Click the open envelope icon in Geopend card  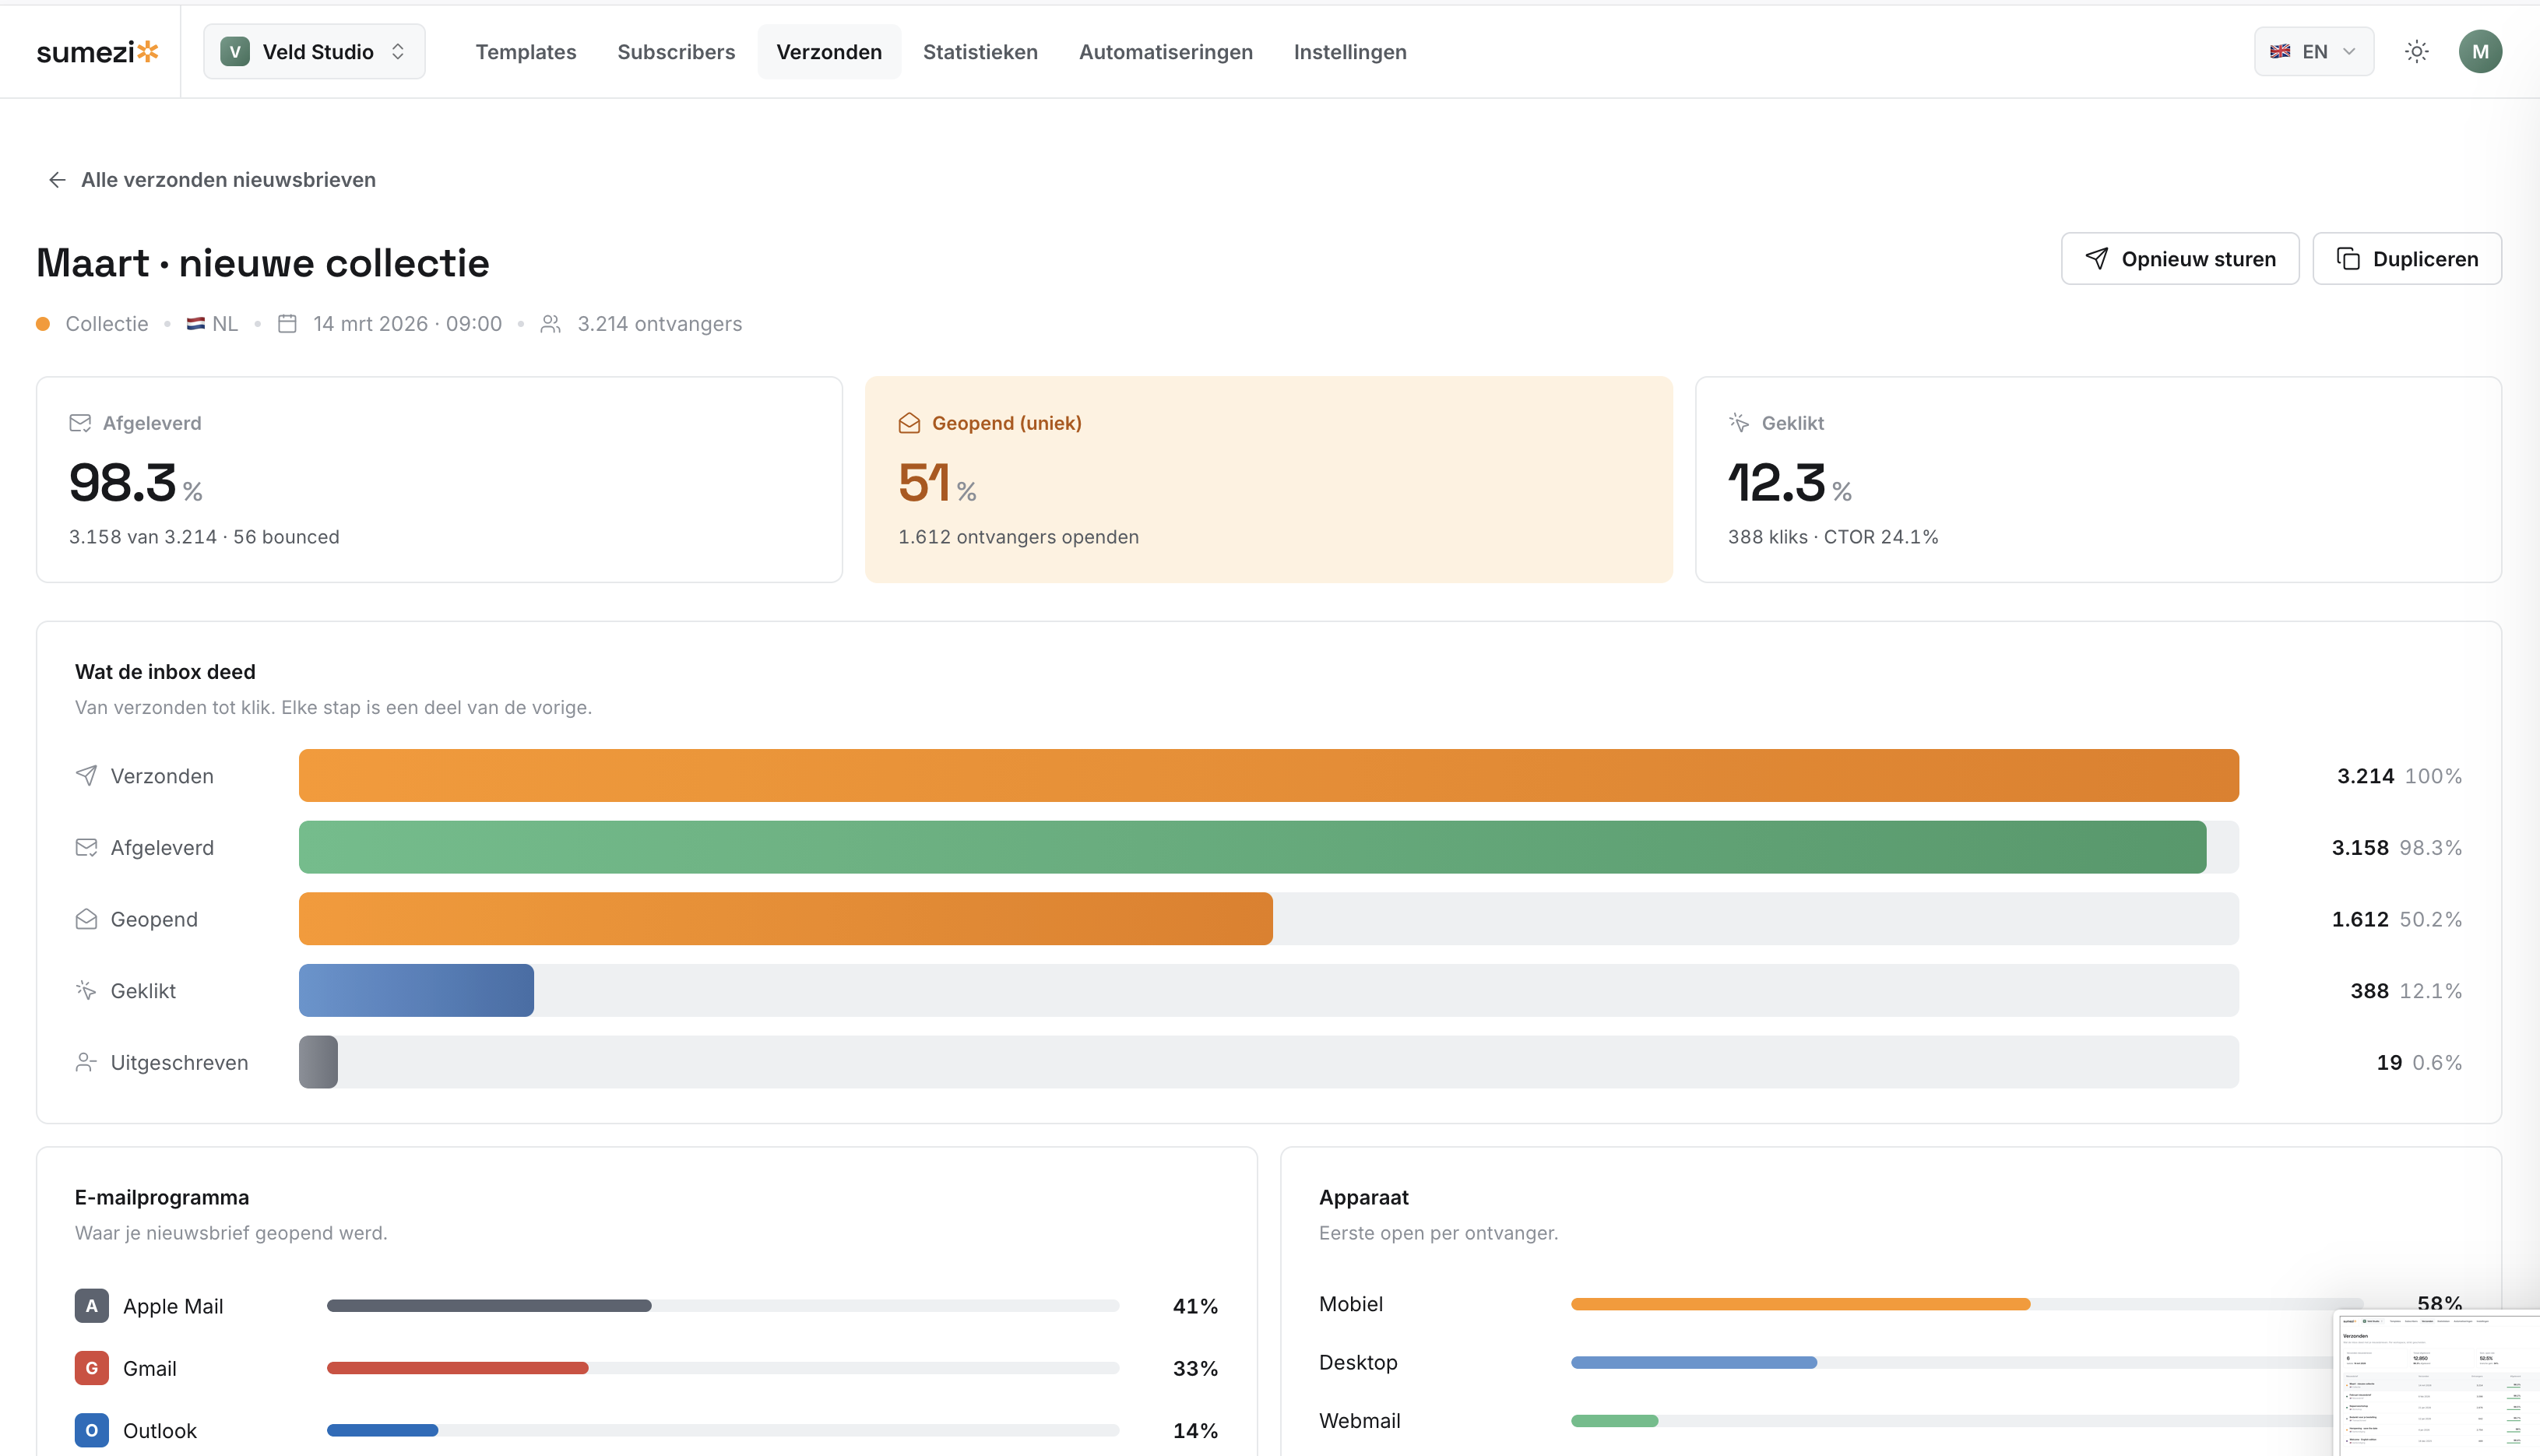coord(909,423)
